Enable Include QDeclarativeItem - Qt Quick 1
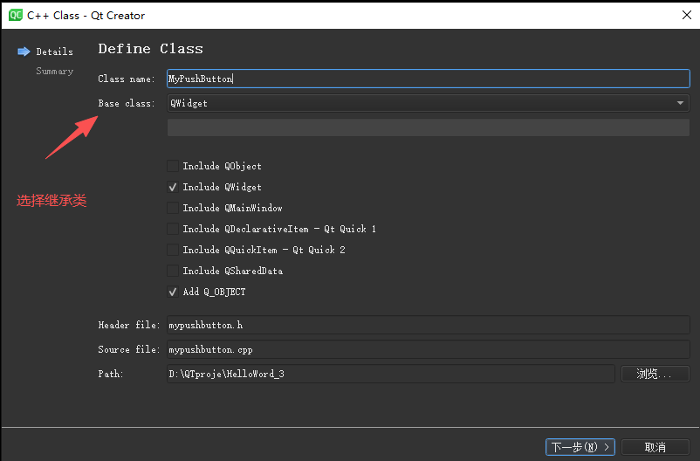 pyautogui.click(x=173, y=229)
